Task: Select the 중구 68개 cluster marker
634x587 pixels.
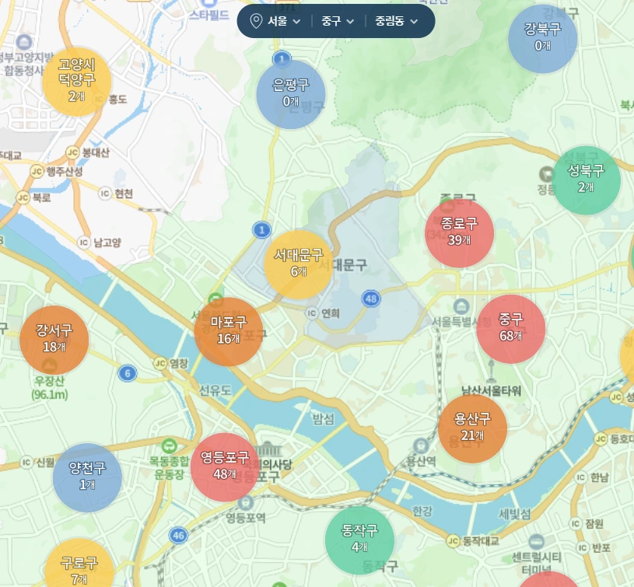Action: click(x=510, y=329)
